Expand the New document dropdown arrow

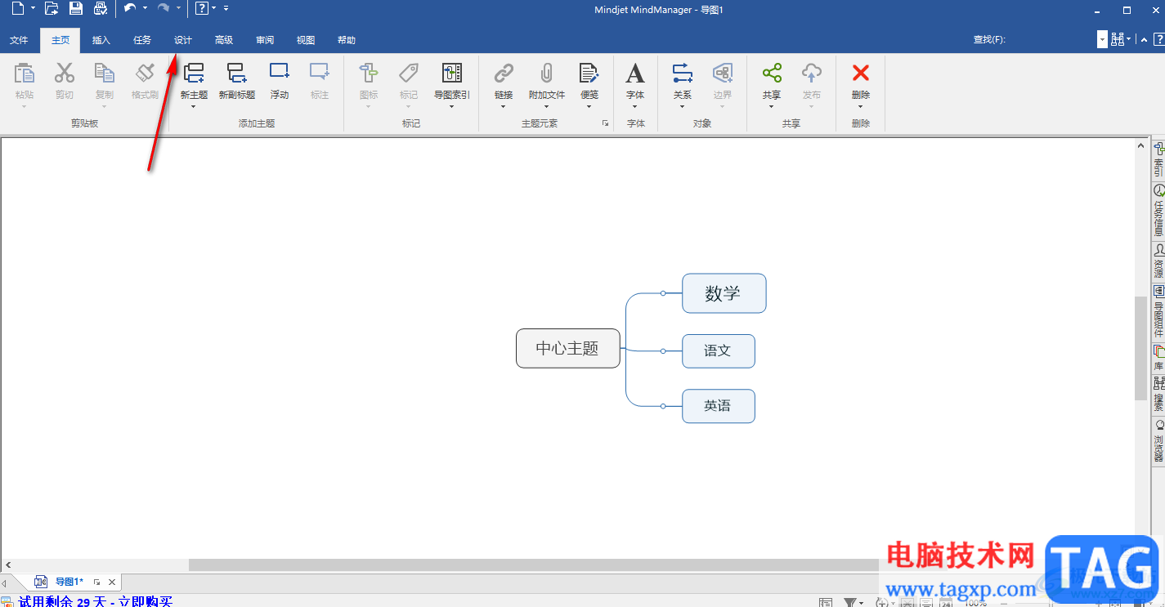(33, 8)
